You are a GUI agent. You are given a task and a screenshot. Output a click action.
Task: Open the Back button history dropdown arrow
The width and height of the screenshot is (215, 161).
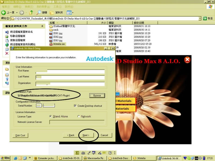tap(17, 13)
